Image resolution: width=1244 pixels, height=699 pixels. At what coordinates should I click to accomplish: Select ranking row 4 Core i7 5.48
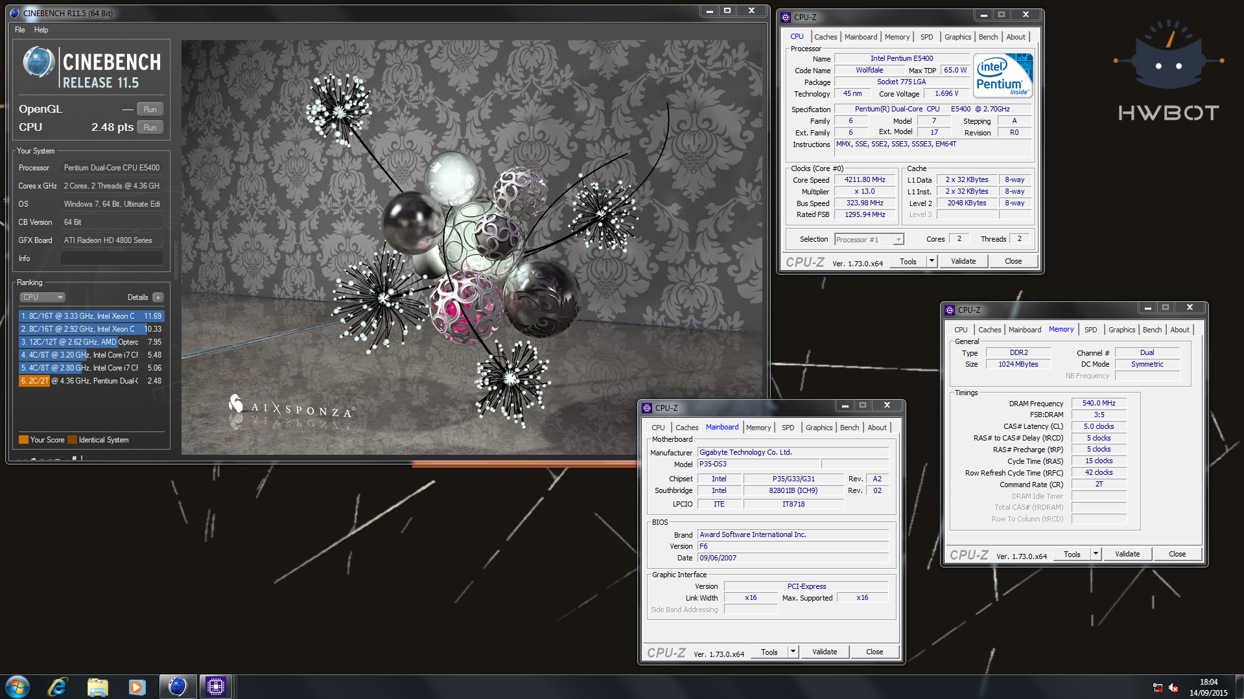[x=91, y=355]
